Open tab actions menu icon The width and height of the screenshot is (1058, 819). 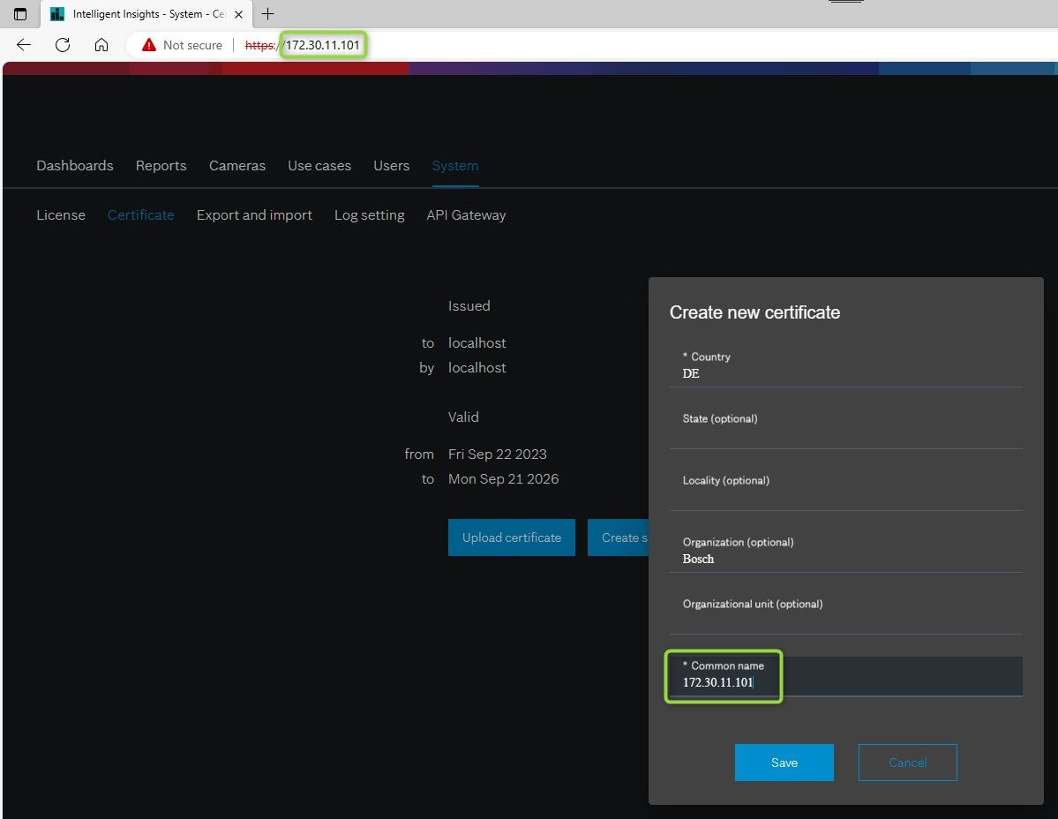click(20, 14)
